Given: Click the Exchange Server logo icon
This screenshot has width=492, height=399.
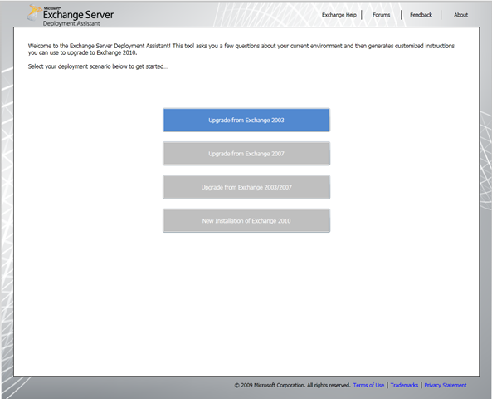Looking at the screenshot, I should 34,12.
